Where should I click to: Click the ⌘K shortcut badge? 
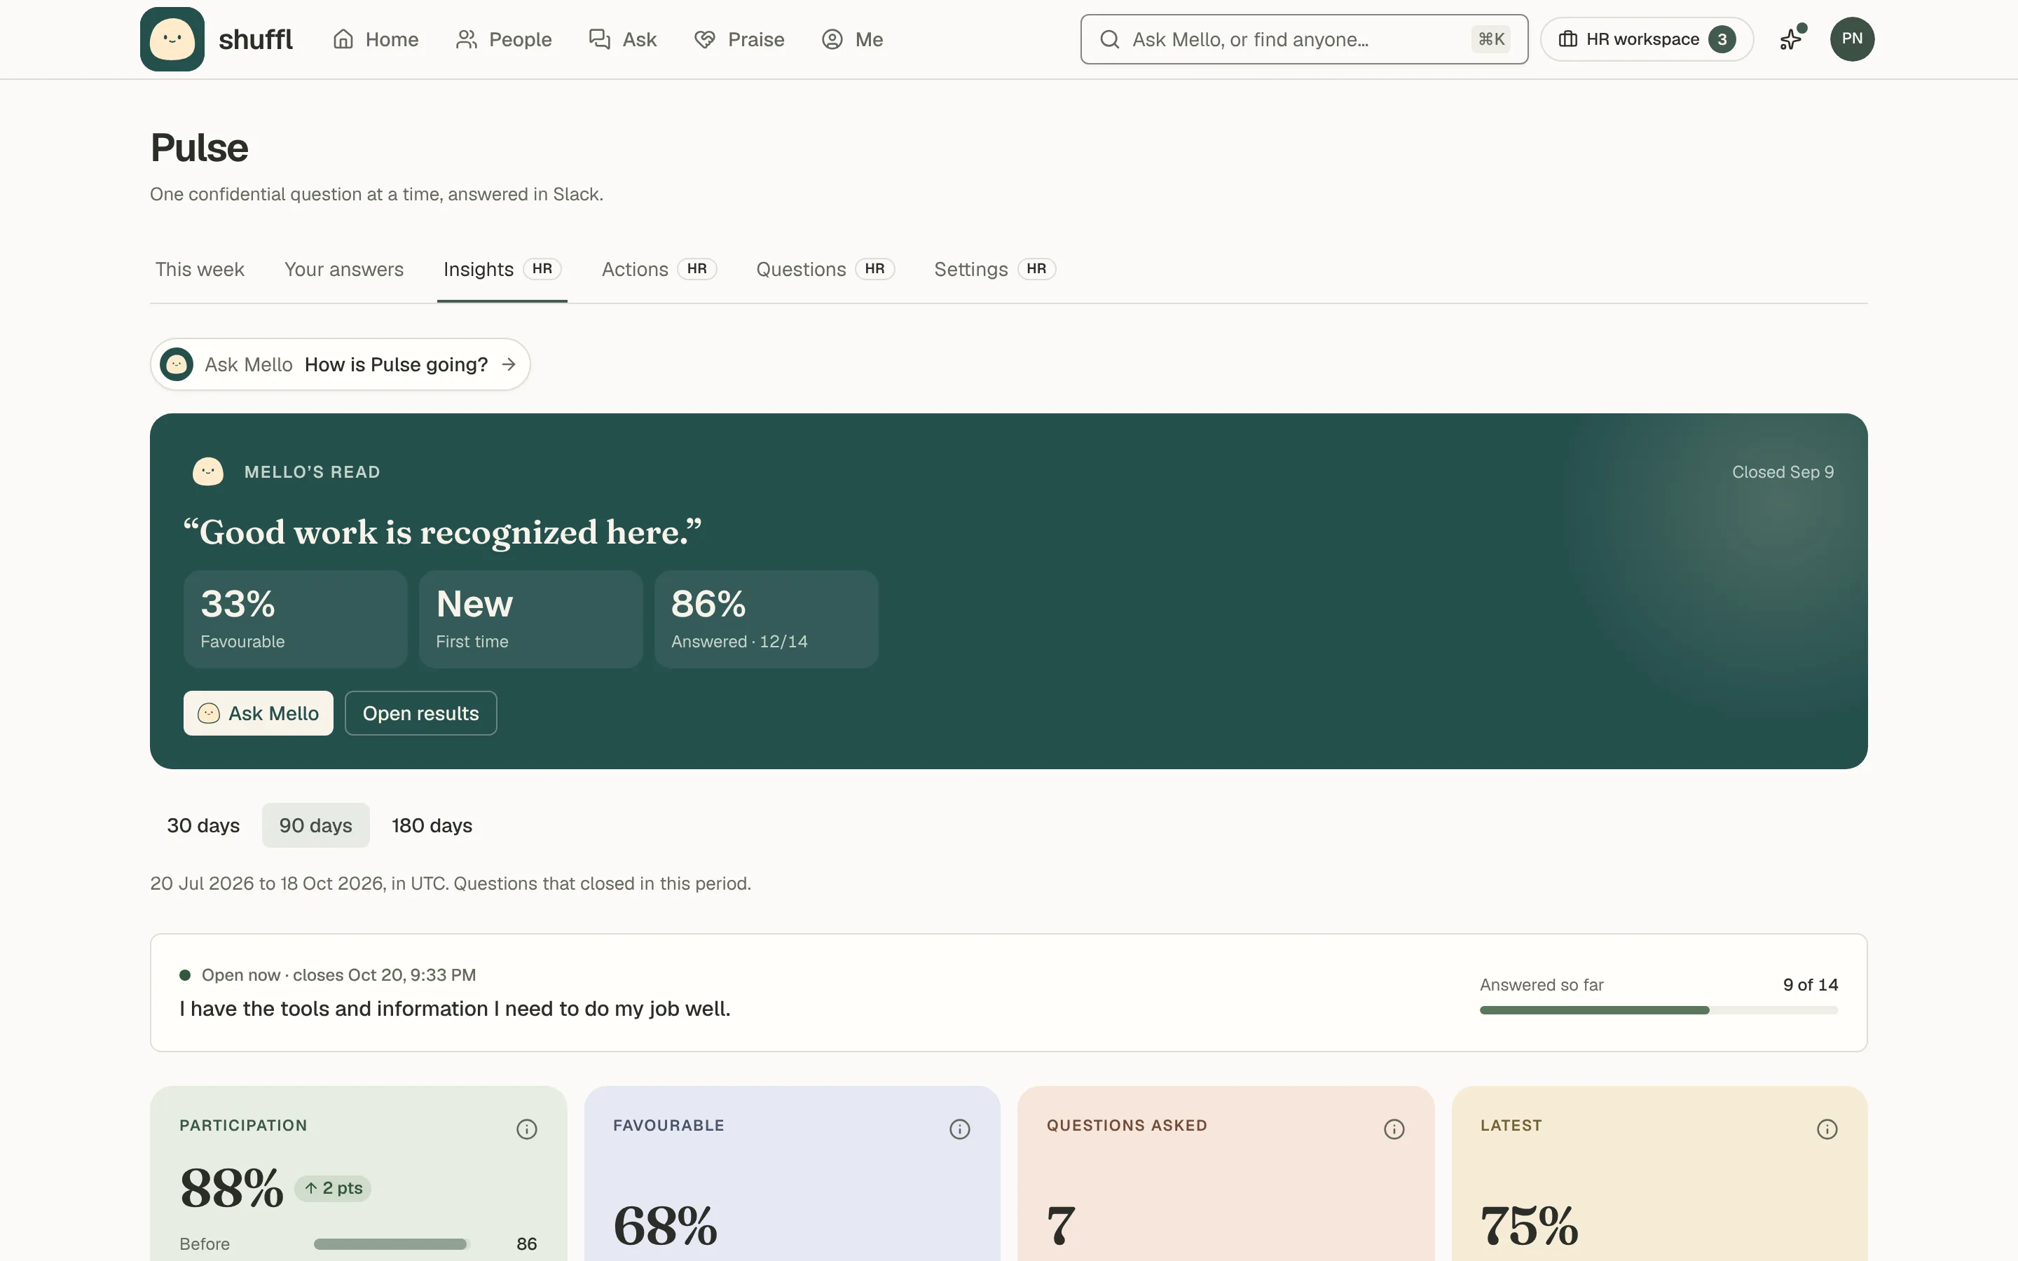click(1491, 39)
